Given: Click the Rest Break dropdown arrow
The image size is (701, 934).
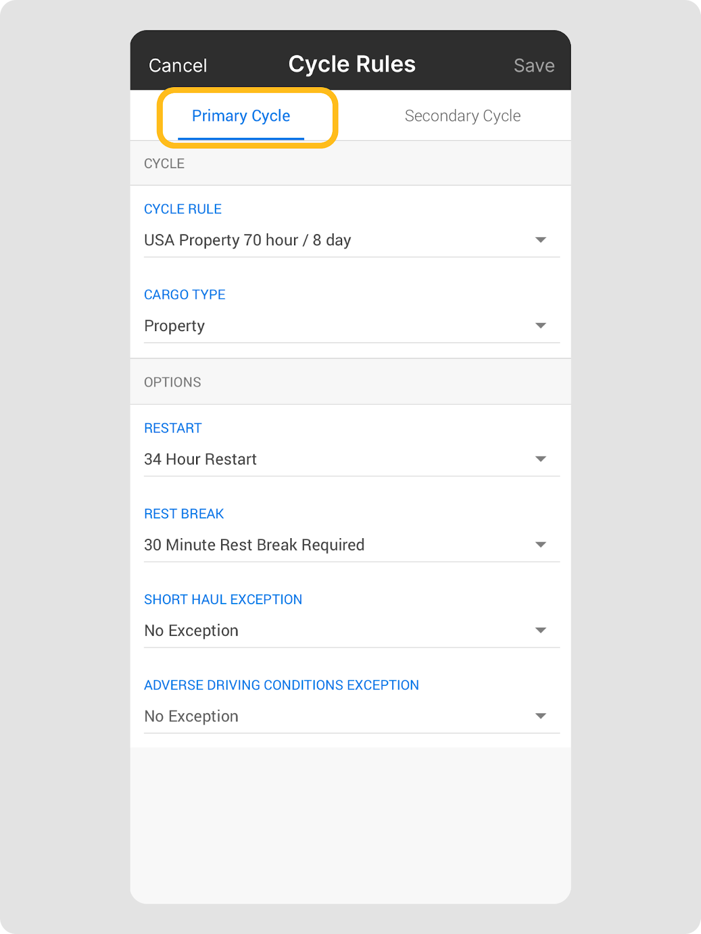Looking at the screenshot, I should (540, 545).
